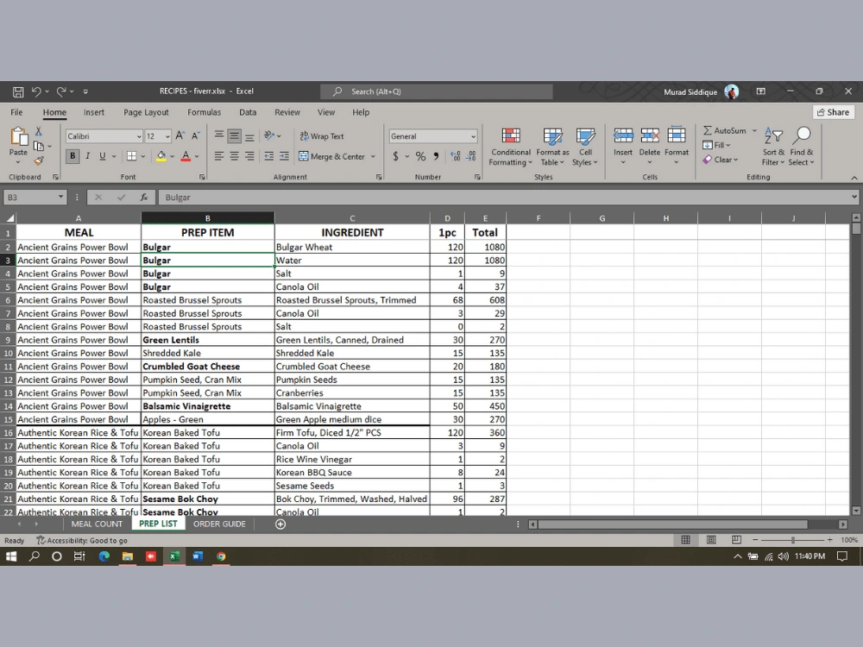Toggle Bold formatting
This screenshot has width=863, height=647.
click(x=72, y=156)
